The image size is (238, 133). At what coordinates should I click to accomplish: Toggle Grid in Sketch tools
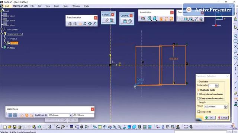coord(10,115)
